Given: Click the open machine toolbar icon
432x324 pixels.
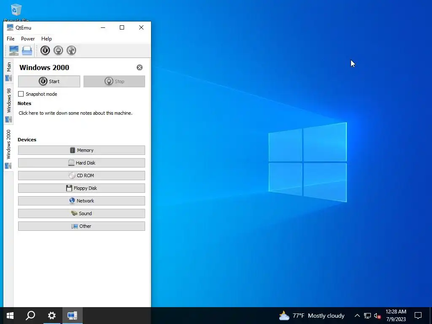Looking at the screenshot, I should tap(27, 51).
